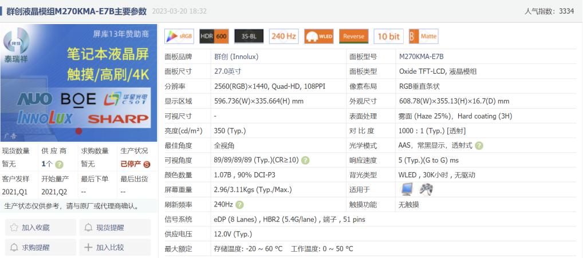Click the response time 5 (Typ.)(G to G) ms

point(428,160)
